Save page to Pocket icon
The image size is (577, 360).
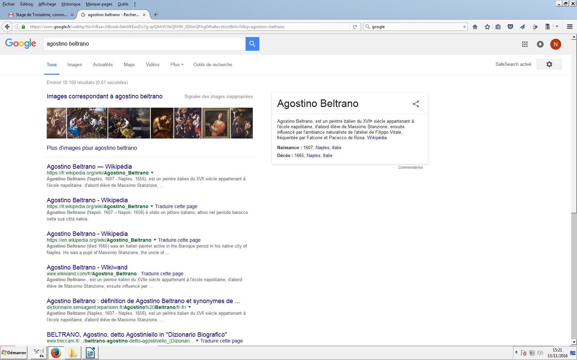point(510,27)
